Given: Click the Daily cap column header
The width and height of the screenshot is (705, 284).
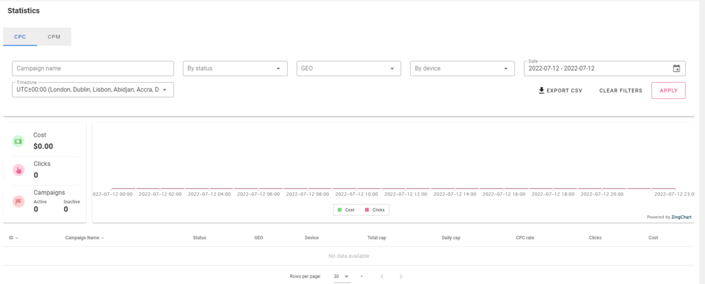Looking at the screenshot, I should click(451, 238).
